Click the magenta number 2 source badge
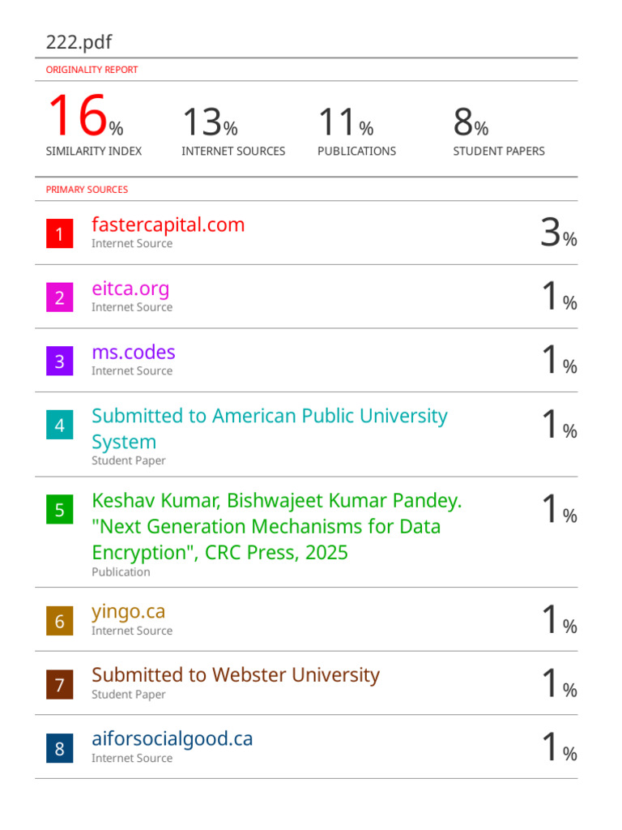 coord(59,297)
